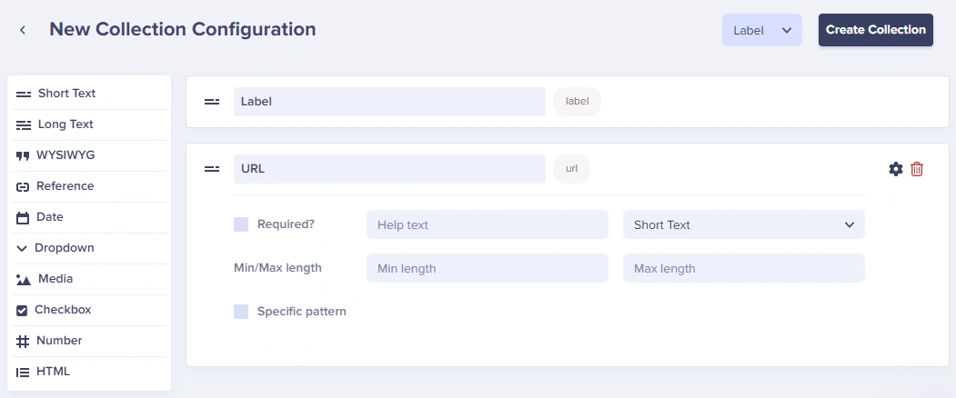Add a Long Text field from sidebar

(65, 124)
